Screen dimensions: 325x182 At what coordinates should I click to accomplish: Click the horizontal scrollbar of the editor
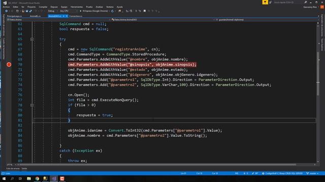click(157, 165)
